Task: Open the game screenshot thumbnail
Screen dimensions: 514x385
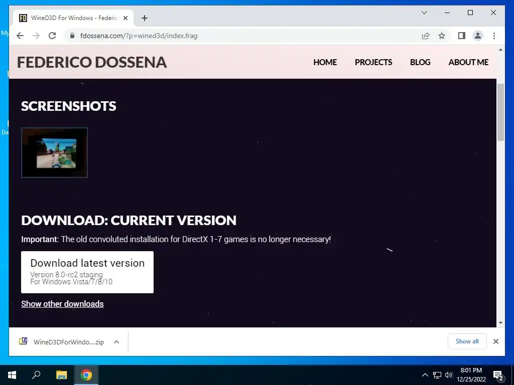Action: point(54,152)
